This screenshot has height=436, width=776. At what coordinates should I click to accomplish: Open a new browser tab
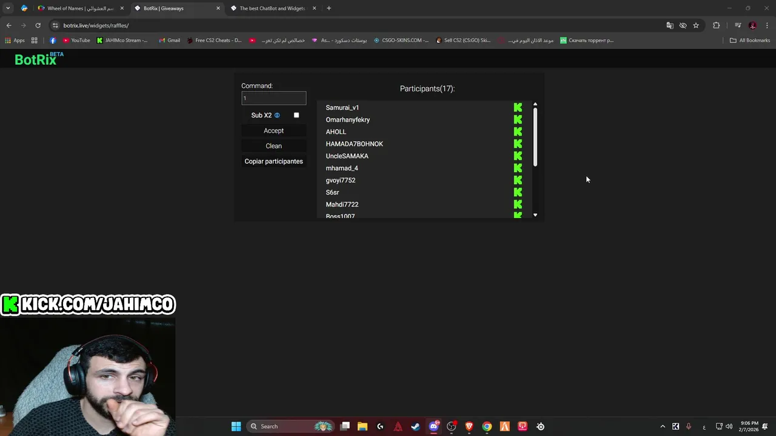coord(329,8)
